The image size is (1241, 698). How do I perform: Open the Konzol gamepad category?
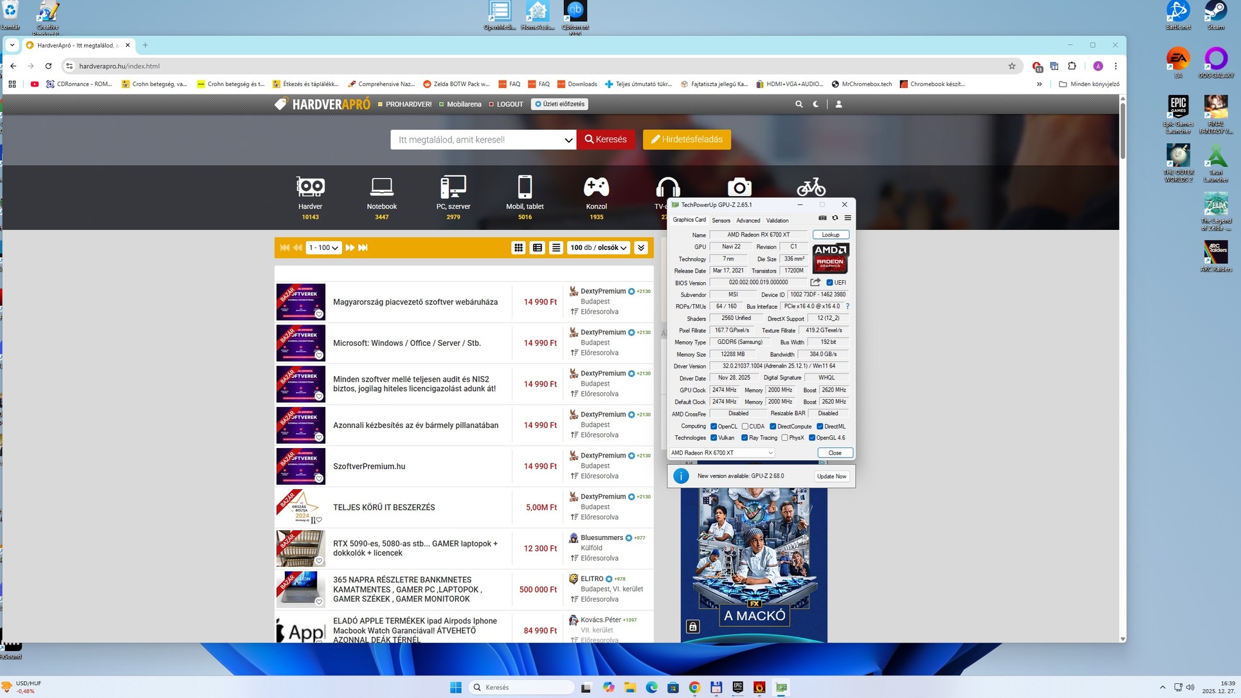tap(596, 188)
